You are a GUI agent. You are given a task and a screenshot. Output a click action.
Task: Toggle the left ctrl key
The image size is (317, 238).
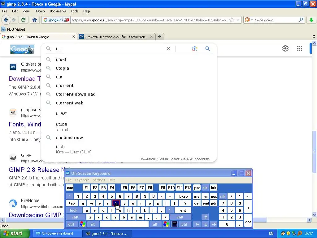click(x=71, y=224)
